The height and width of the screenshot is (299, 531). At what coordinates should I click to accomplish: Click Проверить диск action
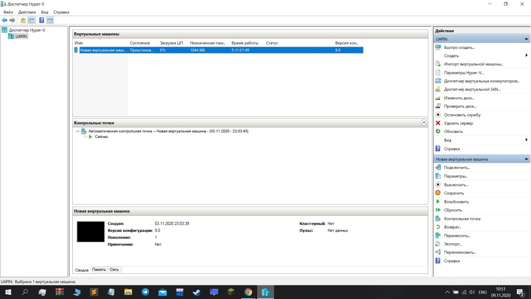point(460,106)
